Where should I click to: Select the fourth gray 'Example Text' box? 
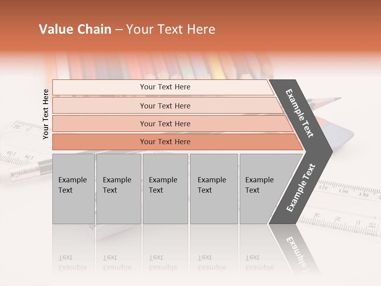point(214,189)
